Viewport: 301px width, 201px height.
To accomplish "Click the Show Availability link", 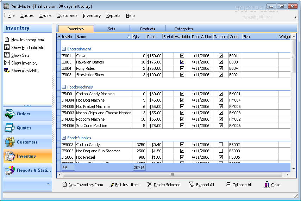I will pos(25,71).
